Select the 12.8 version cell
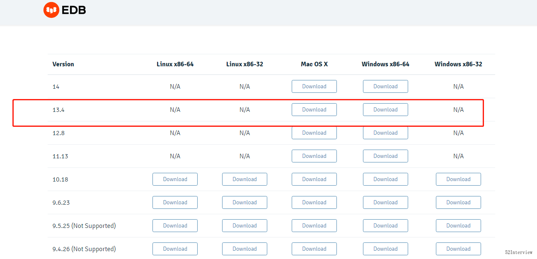The image size is (537, 259). (58, 133)
